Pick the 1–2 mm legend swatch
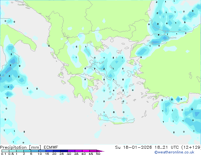The height and width of the screenshot is (155, 201). (x=20, y=151)
